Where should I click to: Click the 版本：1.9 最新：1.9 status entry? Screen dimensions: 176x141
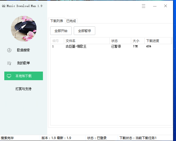(56, 138)
